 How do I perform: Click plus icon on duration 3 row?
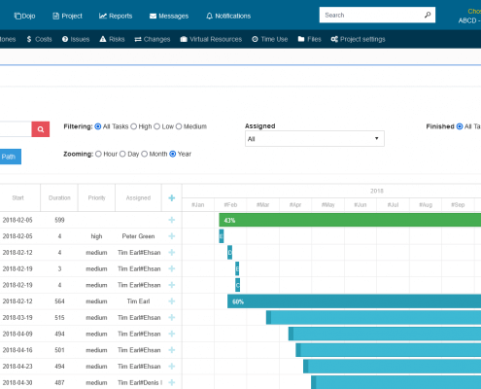tap(172, 268)
